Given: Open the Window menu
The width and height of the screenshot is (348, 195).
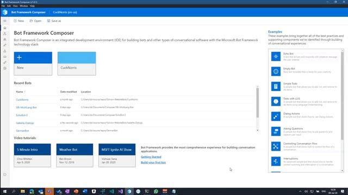Looking at the screenshot, I should coord(24,6).
